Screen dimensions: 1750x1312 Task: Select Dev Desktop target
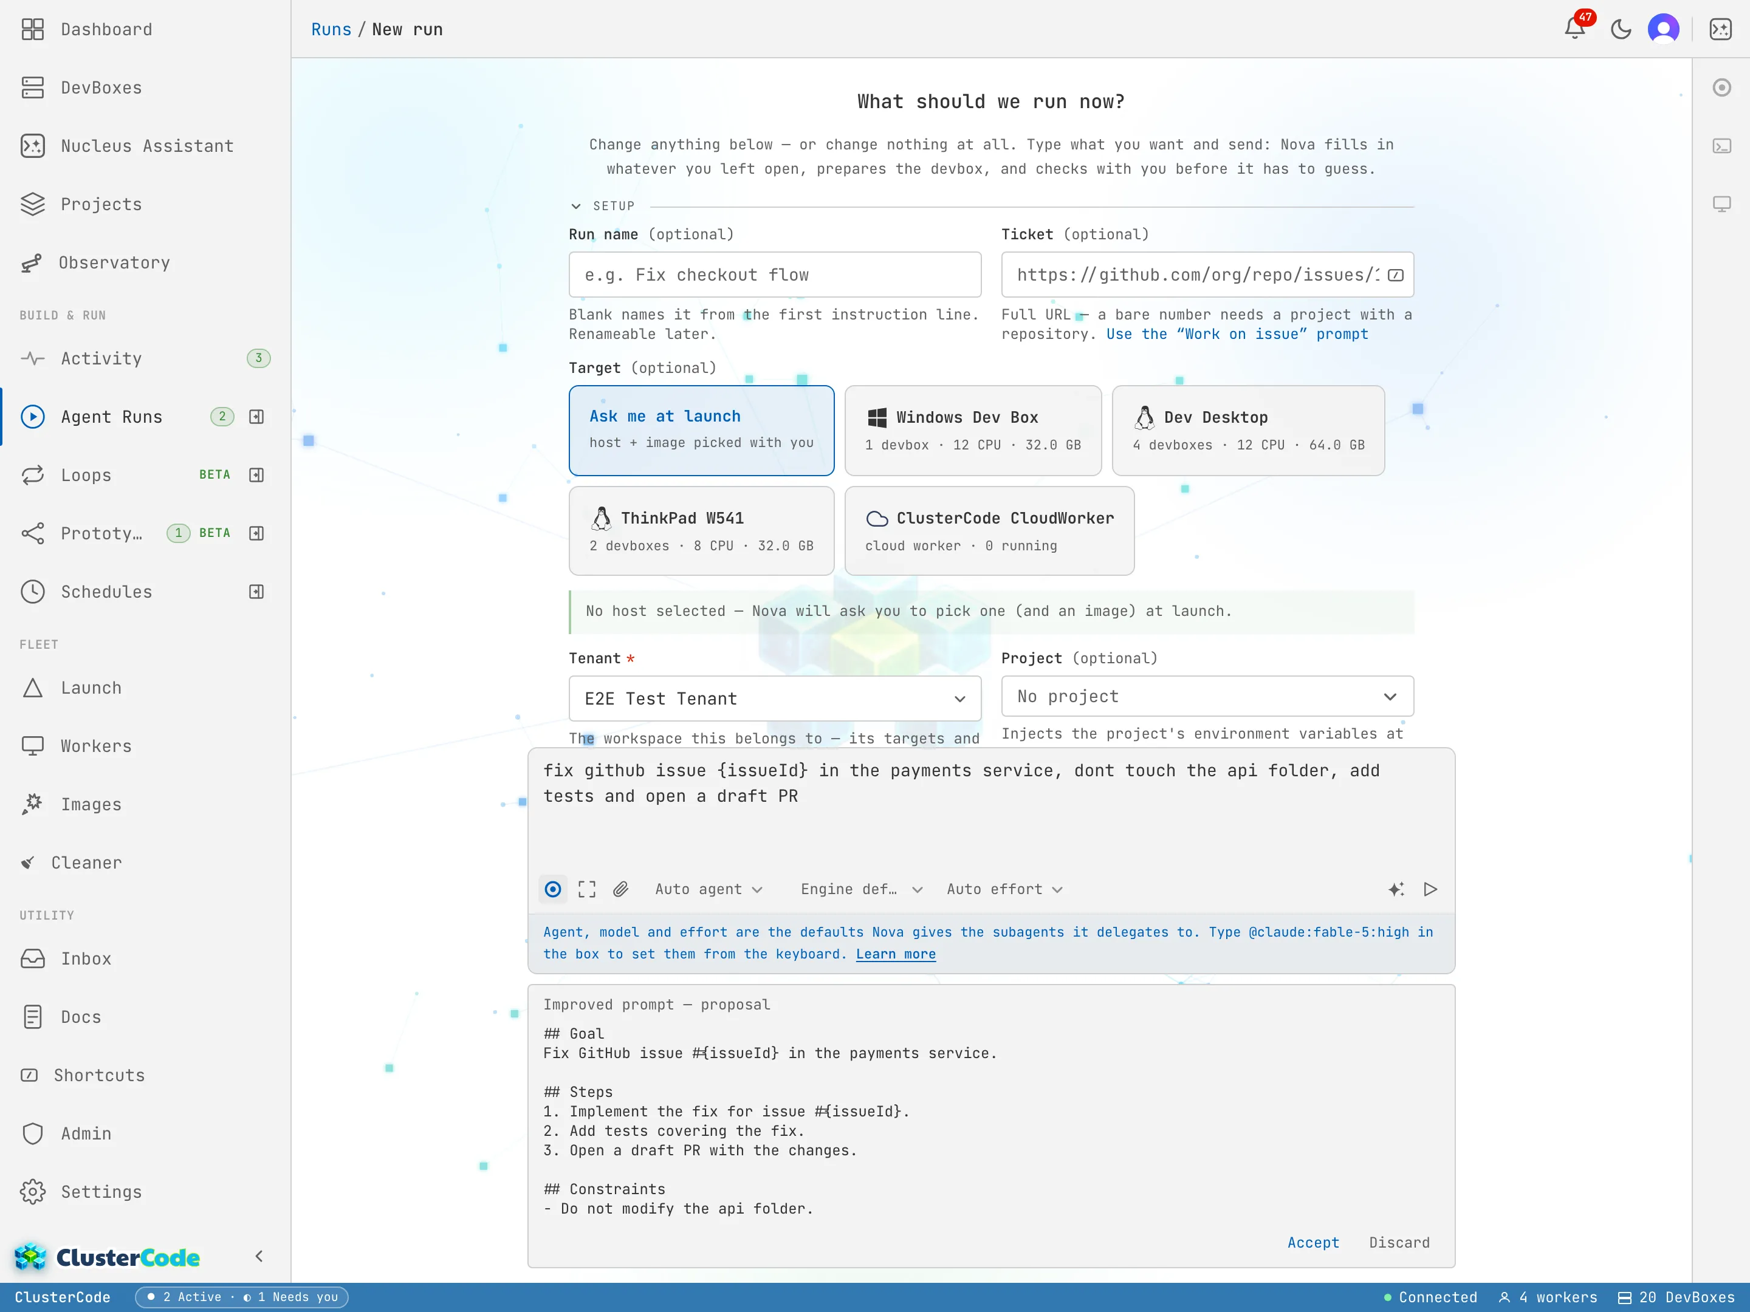click(x=1249, y=430)
